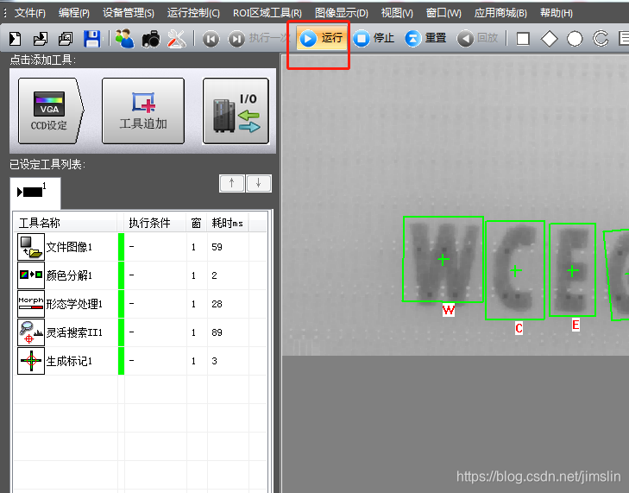629x493 pixels.
Task: Open the I/O communication settings button
Action: point(236,111)
